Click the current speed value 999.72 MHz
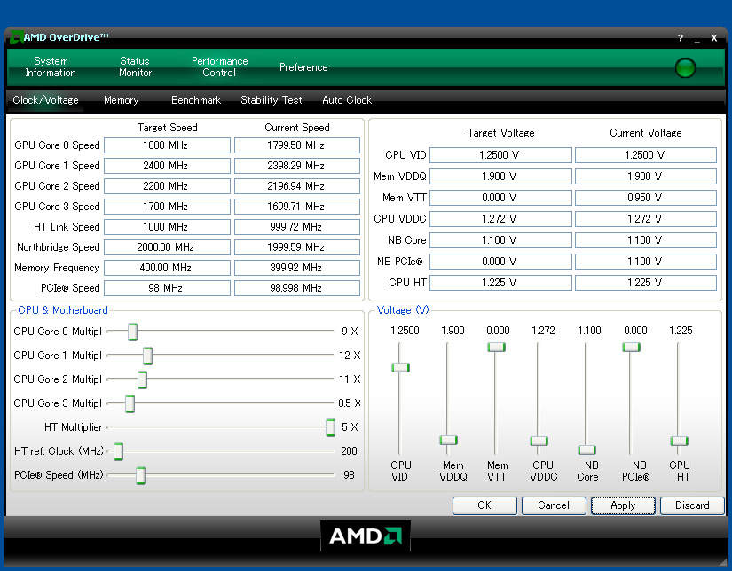This screenshot has width=732, height=571. pos(297,227)
